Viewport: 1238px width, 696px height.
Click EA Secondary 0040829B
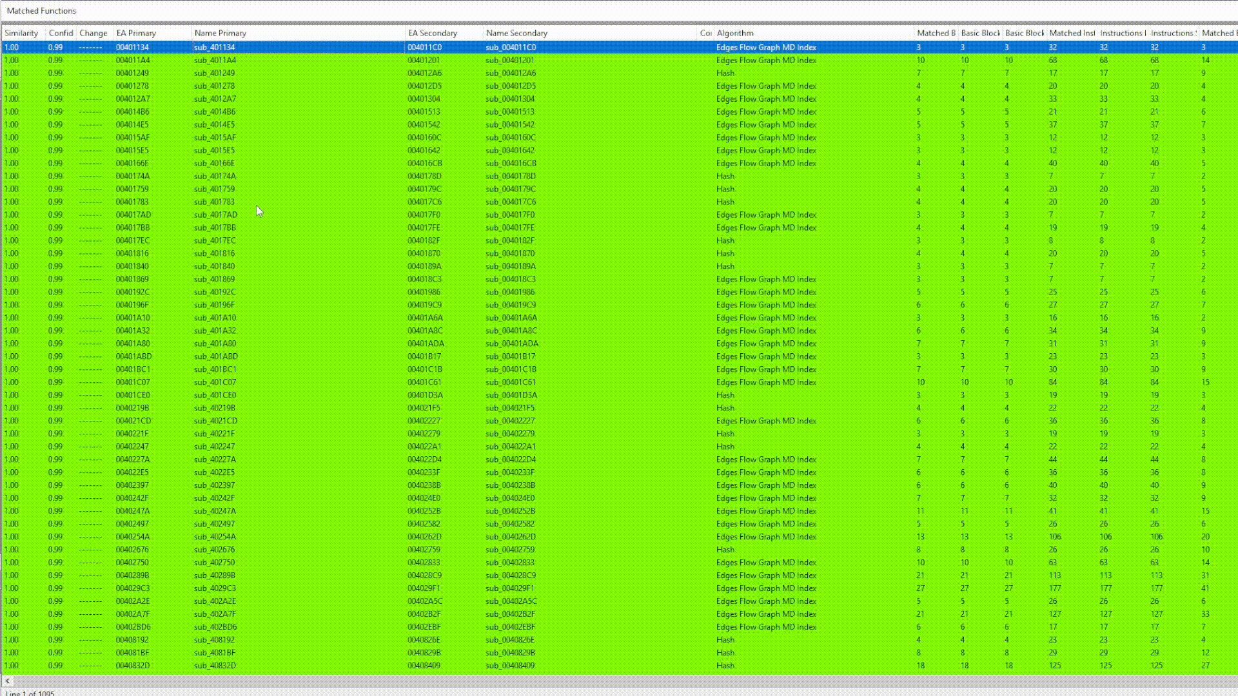point(424,653)
